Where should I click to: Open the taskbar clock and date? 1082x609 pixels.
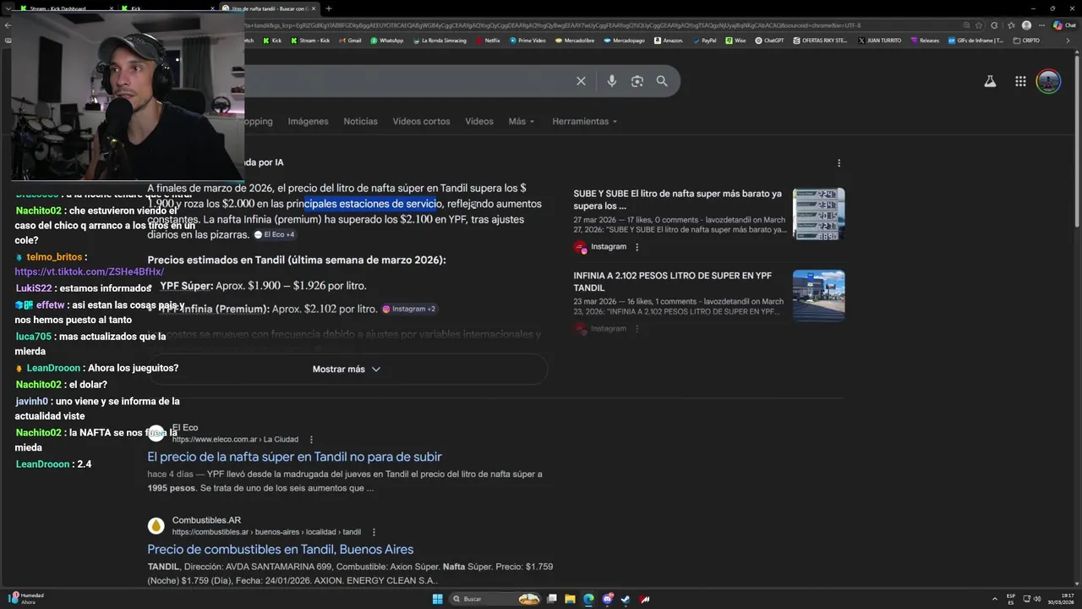point(1060,599)
